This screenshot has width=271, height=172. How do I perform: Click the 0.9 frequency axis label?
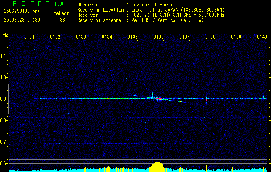[3, 99]
